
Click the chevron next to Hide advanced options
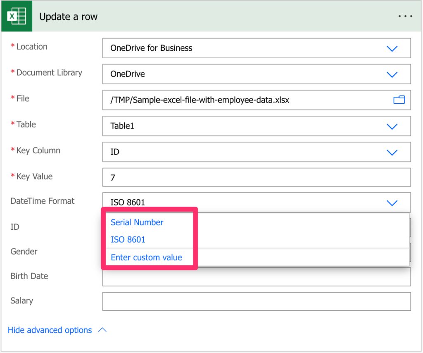point(103,329)
